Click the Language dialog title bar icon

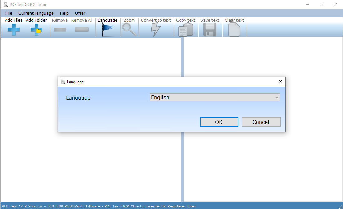point(63,82)
